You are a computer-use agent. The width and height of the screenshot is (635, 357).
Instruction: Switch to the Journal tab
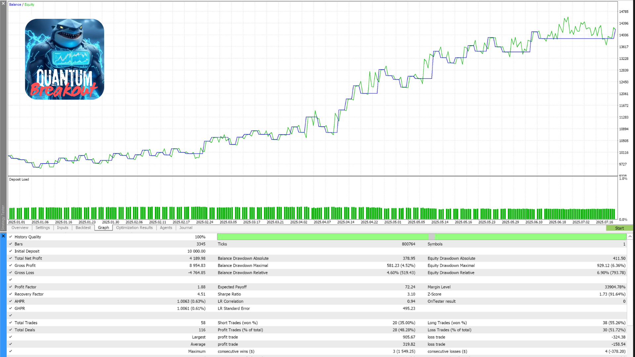pyautogui.click(x=186, y=228)
